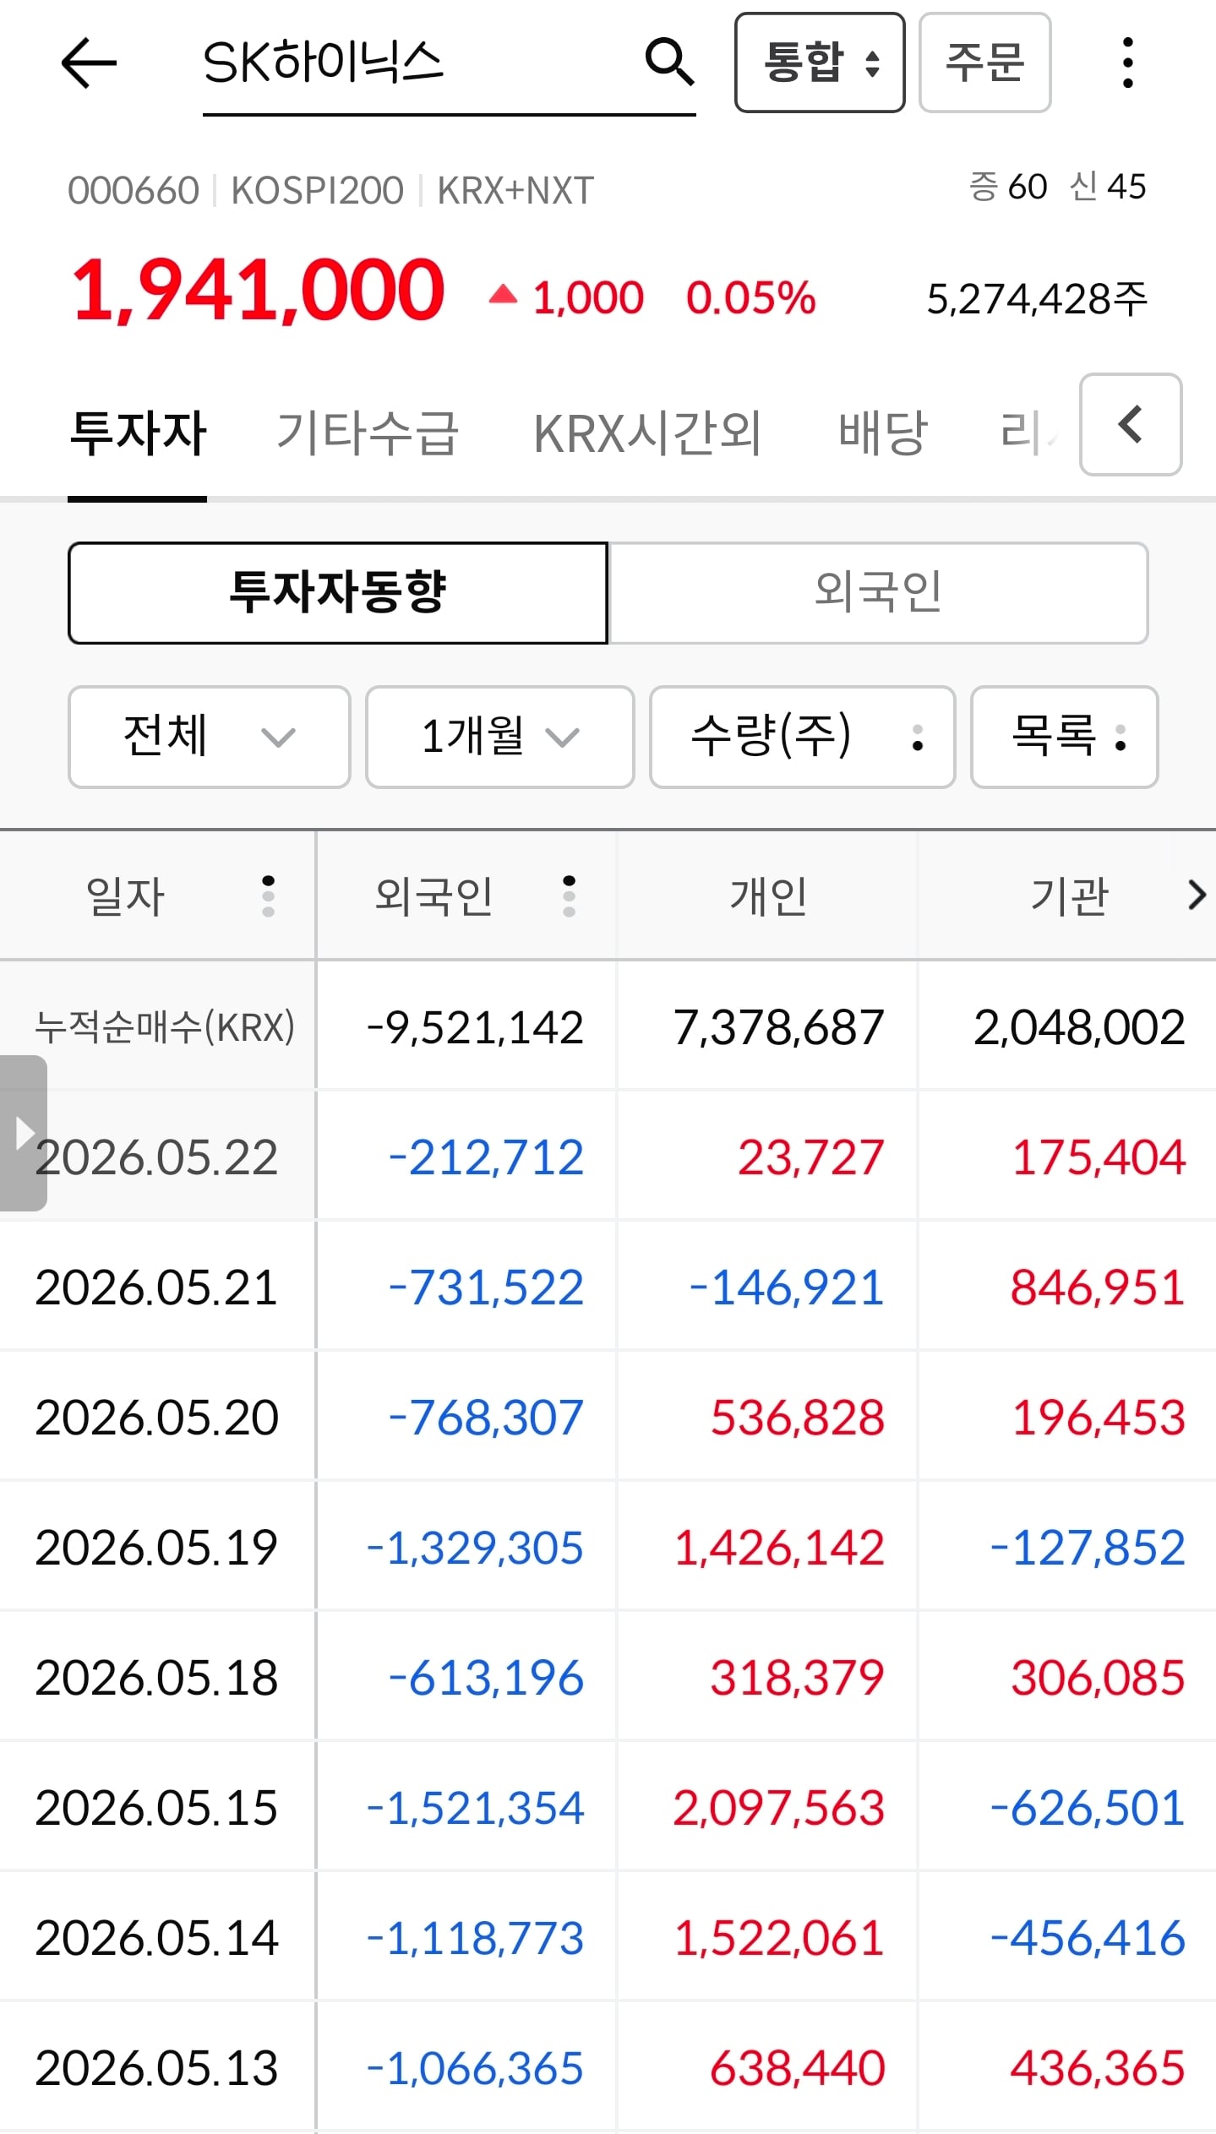The height and width of the screenshot is (2134, 1216).
Task: Open the three-dot overflow menu
Action: coord(1127,63)
